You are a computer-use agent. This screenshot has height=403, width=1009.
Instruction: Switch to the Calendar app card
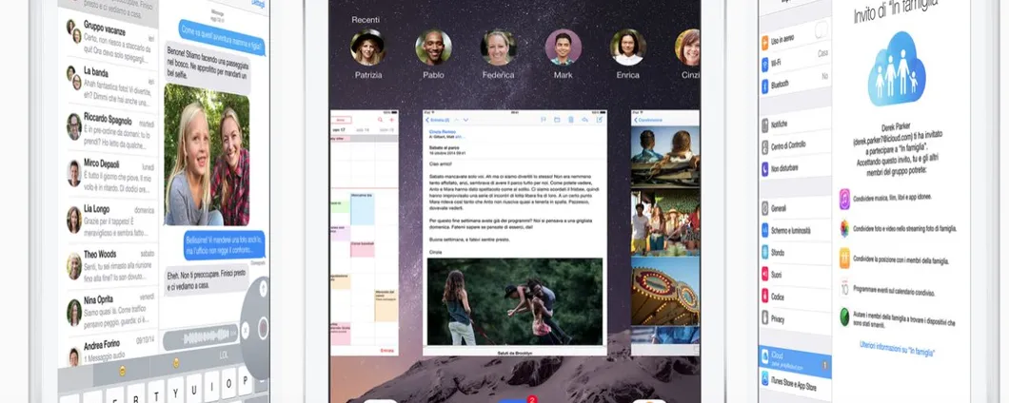pyautogui.click(x=365, y=233)
